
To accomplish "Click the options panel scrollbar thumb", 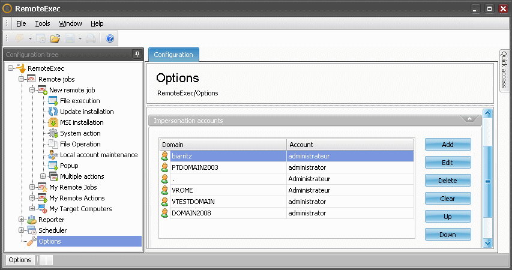I will pyautogui.click(x=487, y=182).
